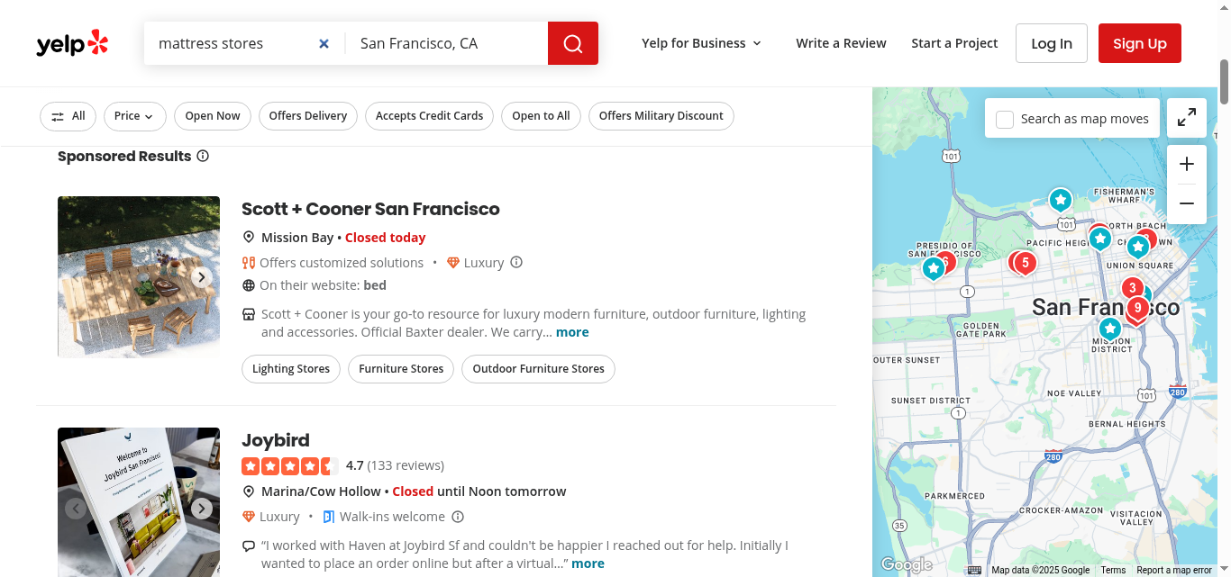Click the page vertical scrollbar
The image size is (1231, 577).
(1224, 82)
